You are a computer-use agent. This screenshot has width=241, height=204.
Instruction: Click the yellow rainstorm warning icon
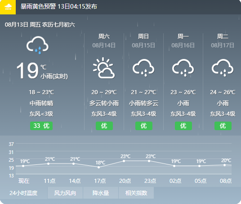pyautogui.click(x=8, y=7)
